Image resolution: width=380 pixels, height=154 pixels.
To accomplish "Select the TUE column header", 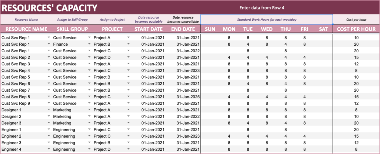I will tap(248, 29).
